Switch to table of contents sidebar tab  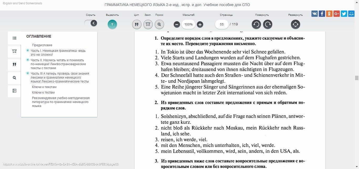pos(14,38)
